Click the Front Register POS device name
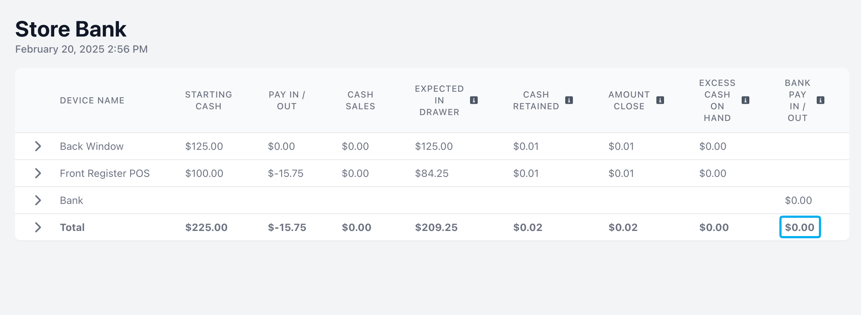Viewport: 861px width, 315px height. (105, 173)
